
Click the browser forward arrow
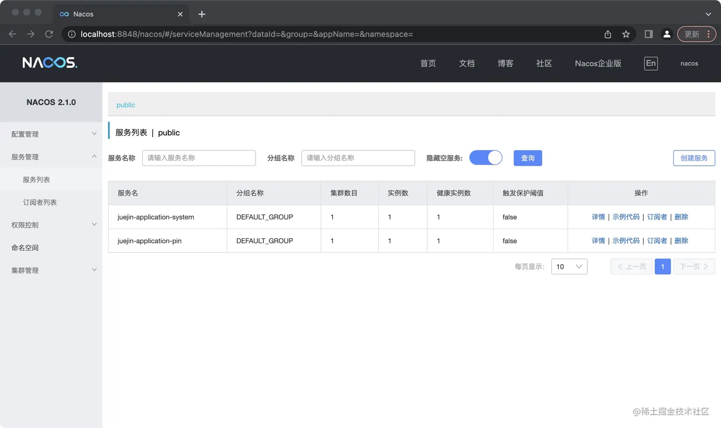coord(31,34)
